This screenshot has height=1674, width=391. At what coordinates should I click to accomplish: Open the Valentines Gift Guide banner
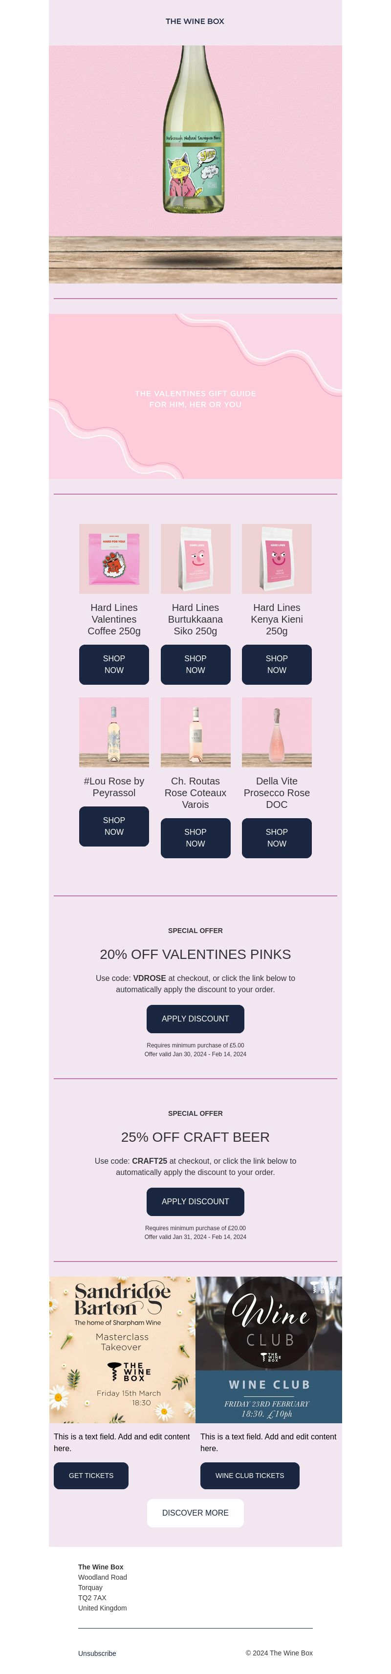pos(195,396)
